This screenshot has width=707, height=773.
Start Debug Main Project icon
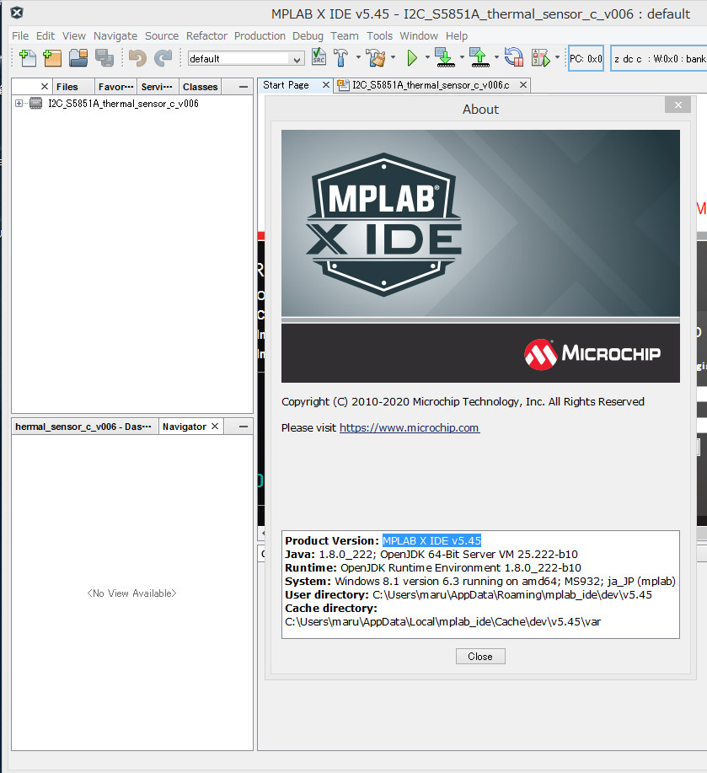pyautogui.click(x=540, y=58)
